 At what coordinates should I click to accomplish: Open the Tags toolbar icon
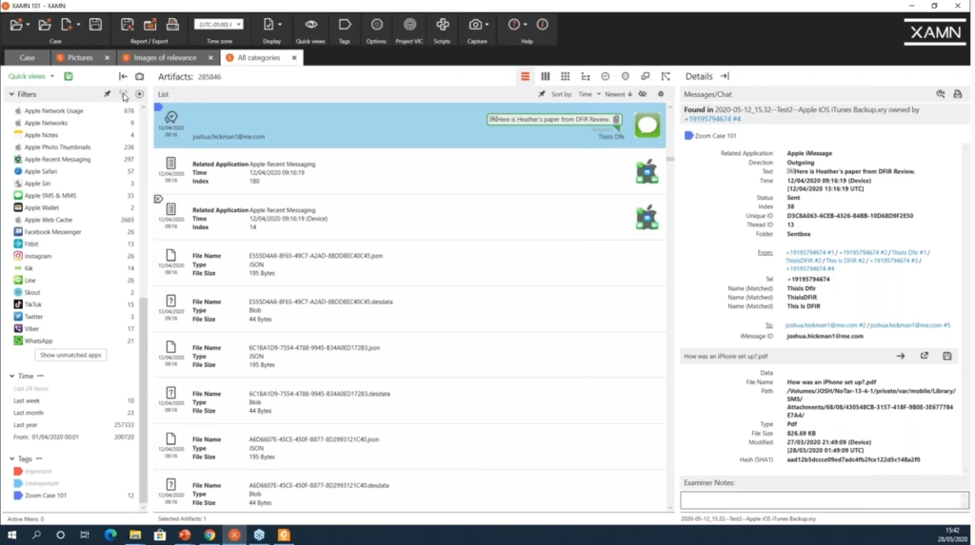tap(345, 25)
